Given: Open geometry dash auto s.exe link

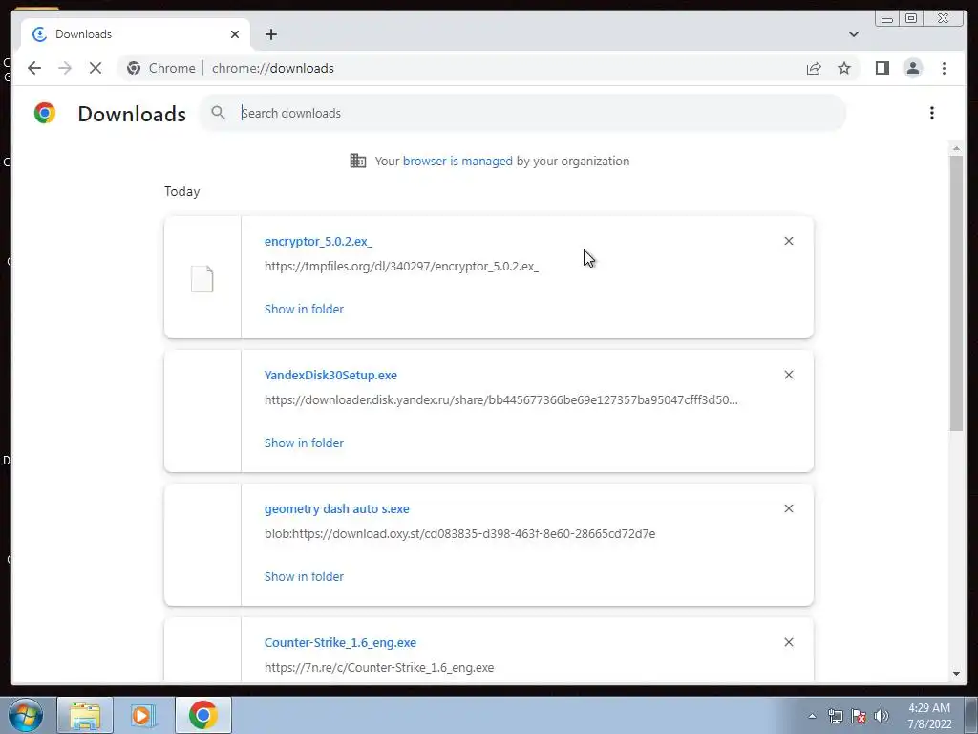Looking at the screenshot, I should coord(337,508).
